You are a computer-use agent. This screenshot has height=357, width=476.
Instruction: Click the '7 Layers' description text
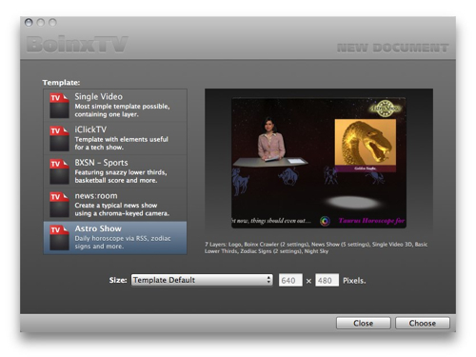coord(316,248)
